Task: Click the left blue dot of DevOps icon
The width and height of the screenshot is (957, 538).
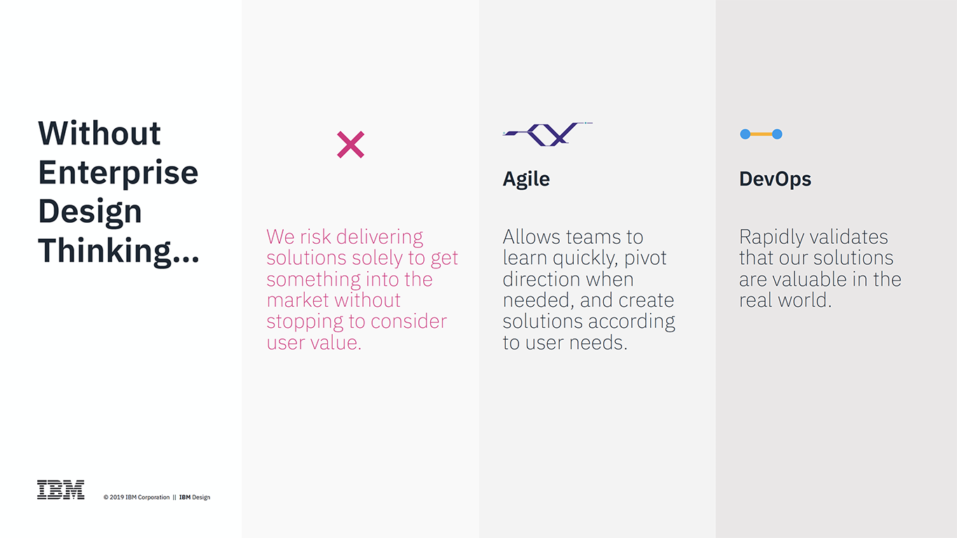Action: pyautogui.click(x=745, y=134)
